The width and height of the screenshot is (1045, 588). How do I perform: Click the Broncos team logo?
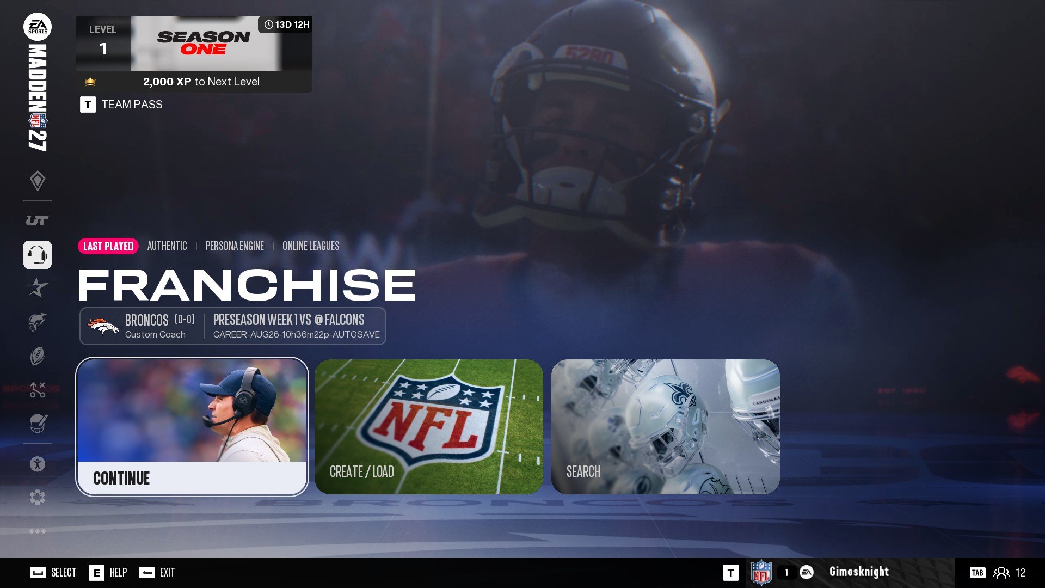[103, 326]
